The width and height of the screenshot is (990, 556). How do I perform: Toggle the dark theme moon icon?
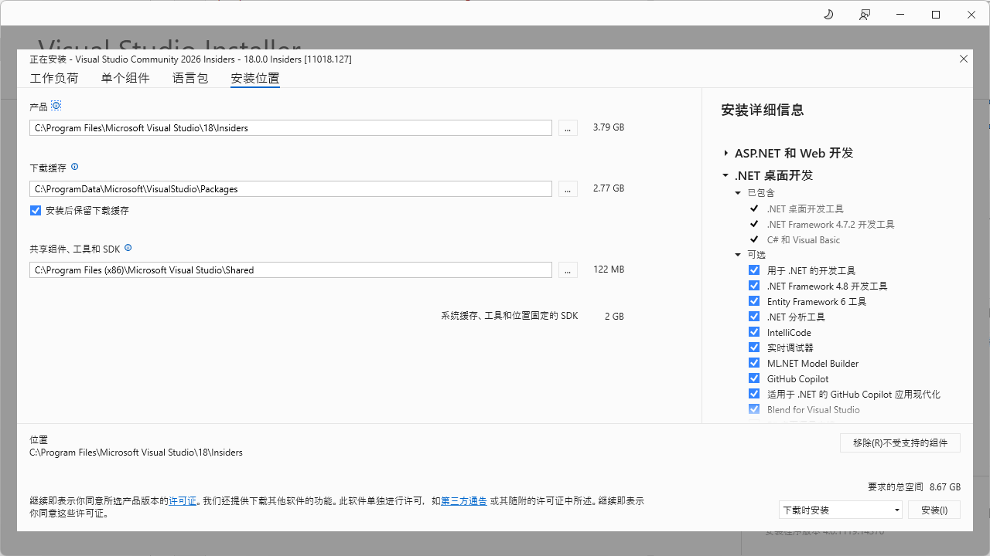click(828, 15)
